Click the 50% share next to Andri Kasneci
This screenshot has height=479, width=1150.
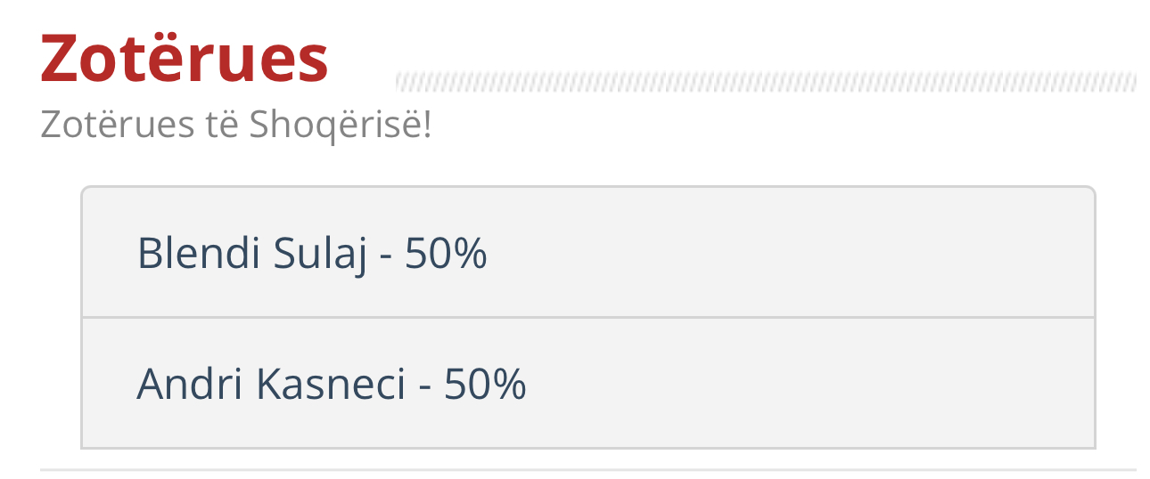click(x=485, y=384)
